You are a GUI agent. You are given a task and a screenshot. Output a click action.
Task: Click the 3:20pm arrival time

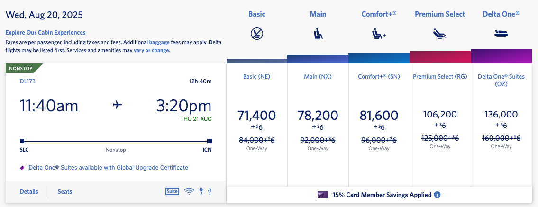click(x=184, y=106)
